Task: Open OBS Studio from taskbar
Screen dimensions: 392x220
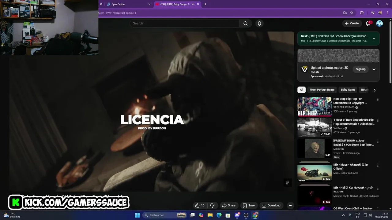Action: [246, 215]
